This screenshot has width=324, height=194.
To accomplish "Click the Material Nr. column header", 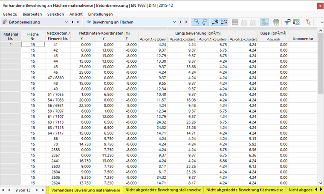I will pos(11,36).
